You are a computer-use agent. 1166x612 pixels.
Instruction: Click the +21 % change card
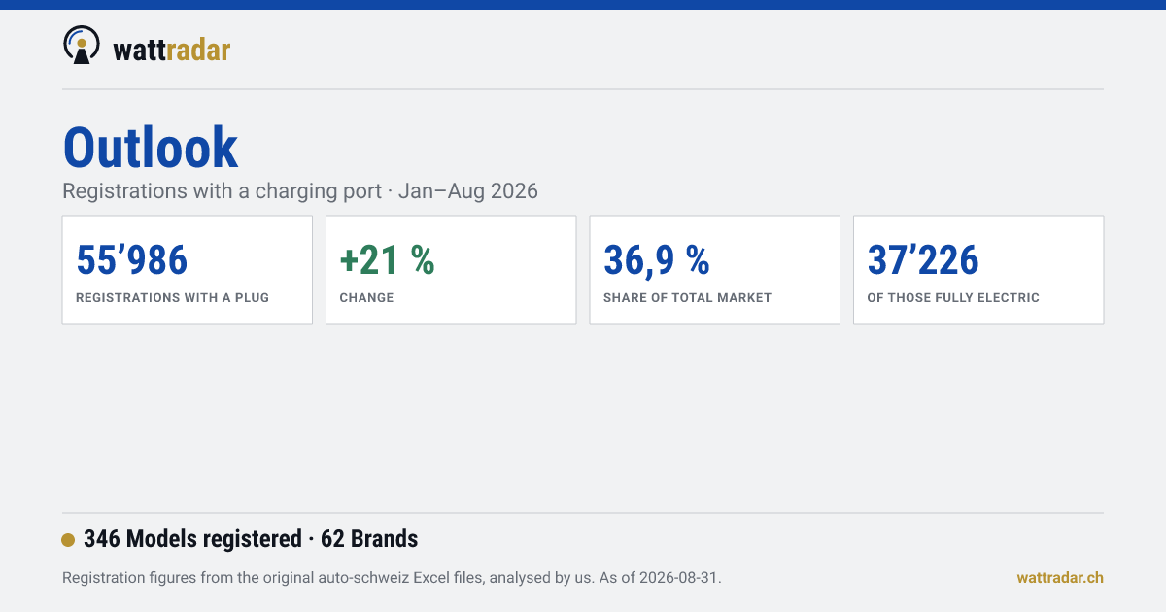click(x=451, y=270)
